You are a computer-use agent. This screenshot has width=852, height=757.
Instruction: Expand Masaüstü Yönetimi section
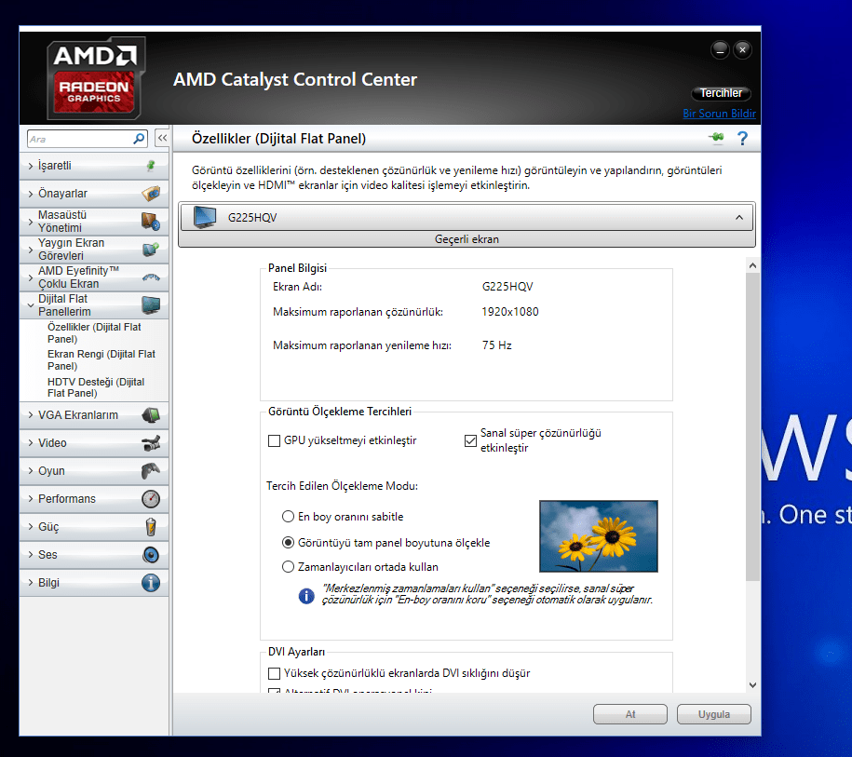coord(31,222)
